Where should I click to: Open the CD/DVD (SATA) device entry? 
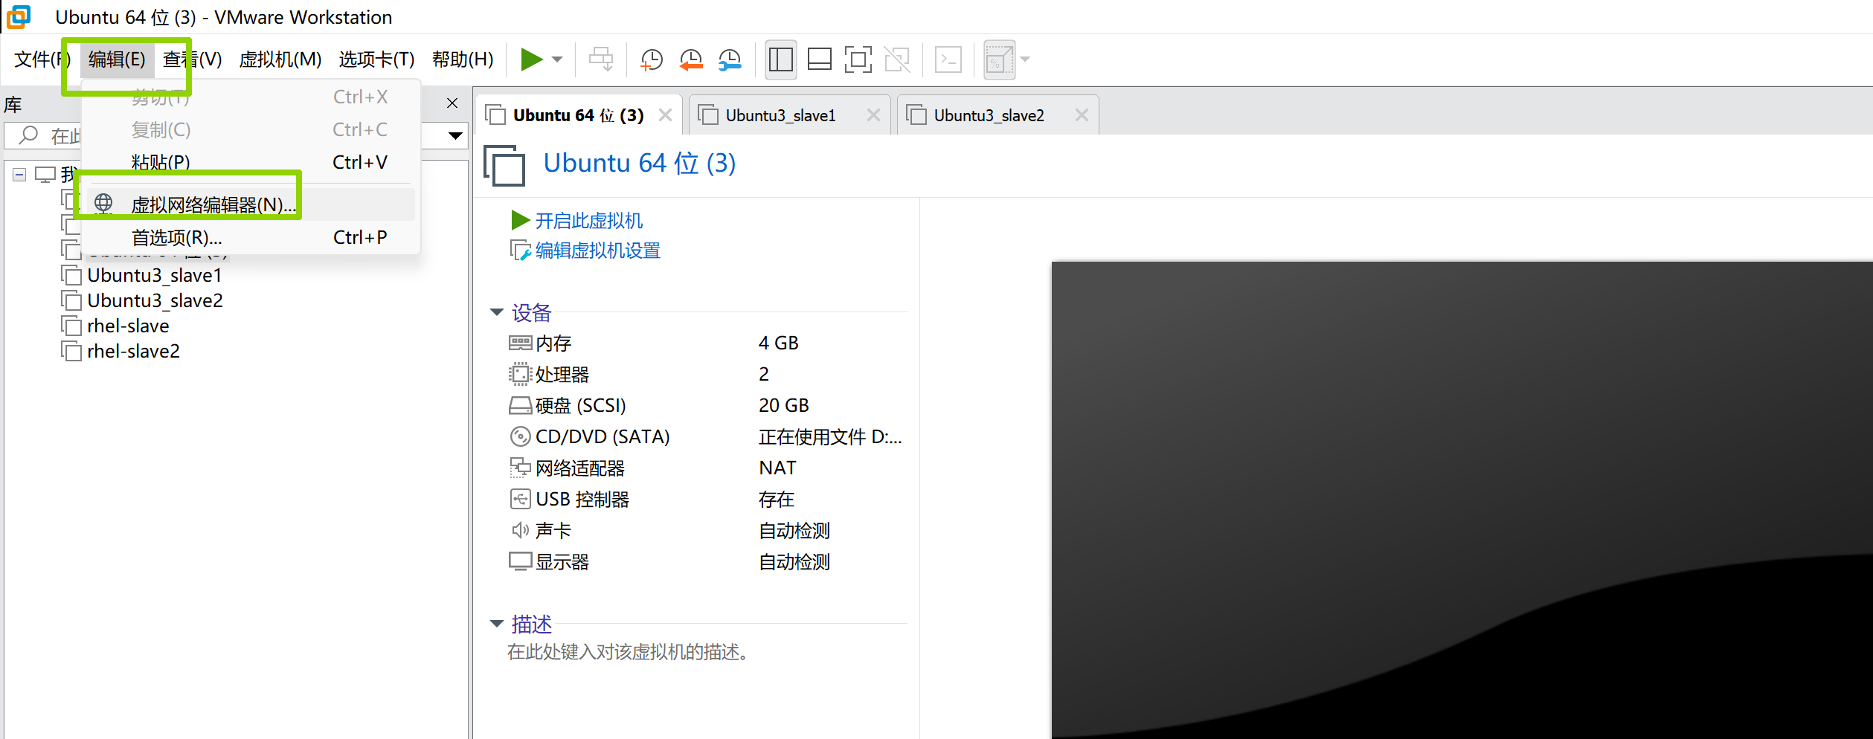point(590,436)
